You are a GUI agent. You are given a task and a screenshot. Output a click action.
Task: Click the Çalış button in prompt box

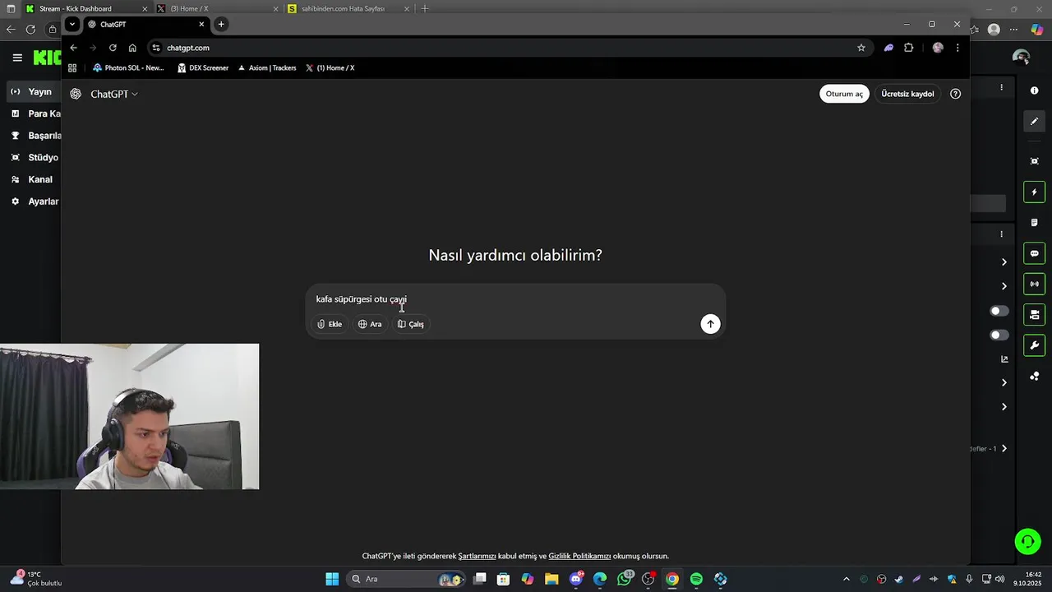point(411,324)
